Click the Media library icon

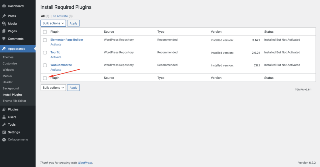click(x=4, y=24)
